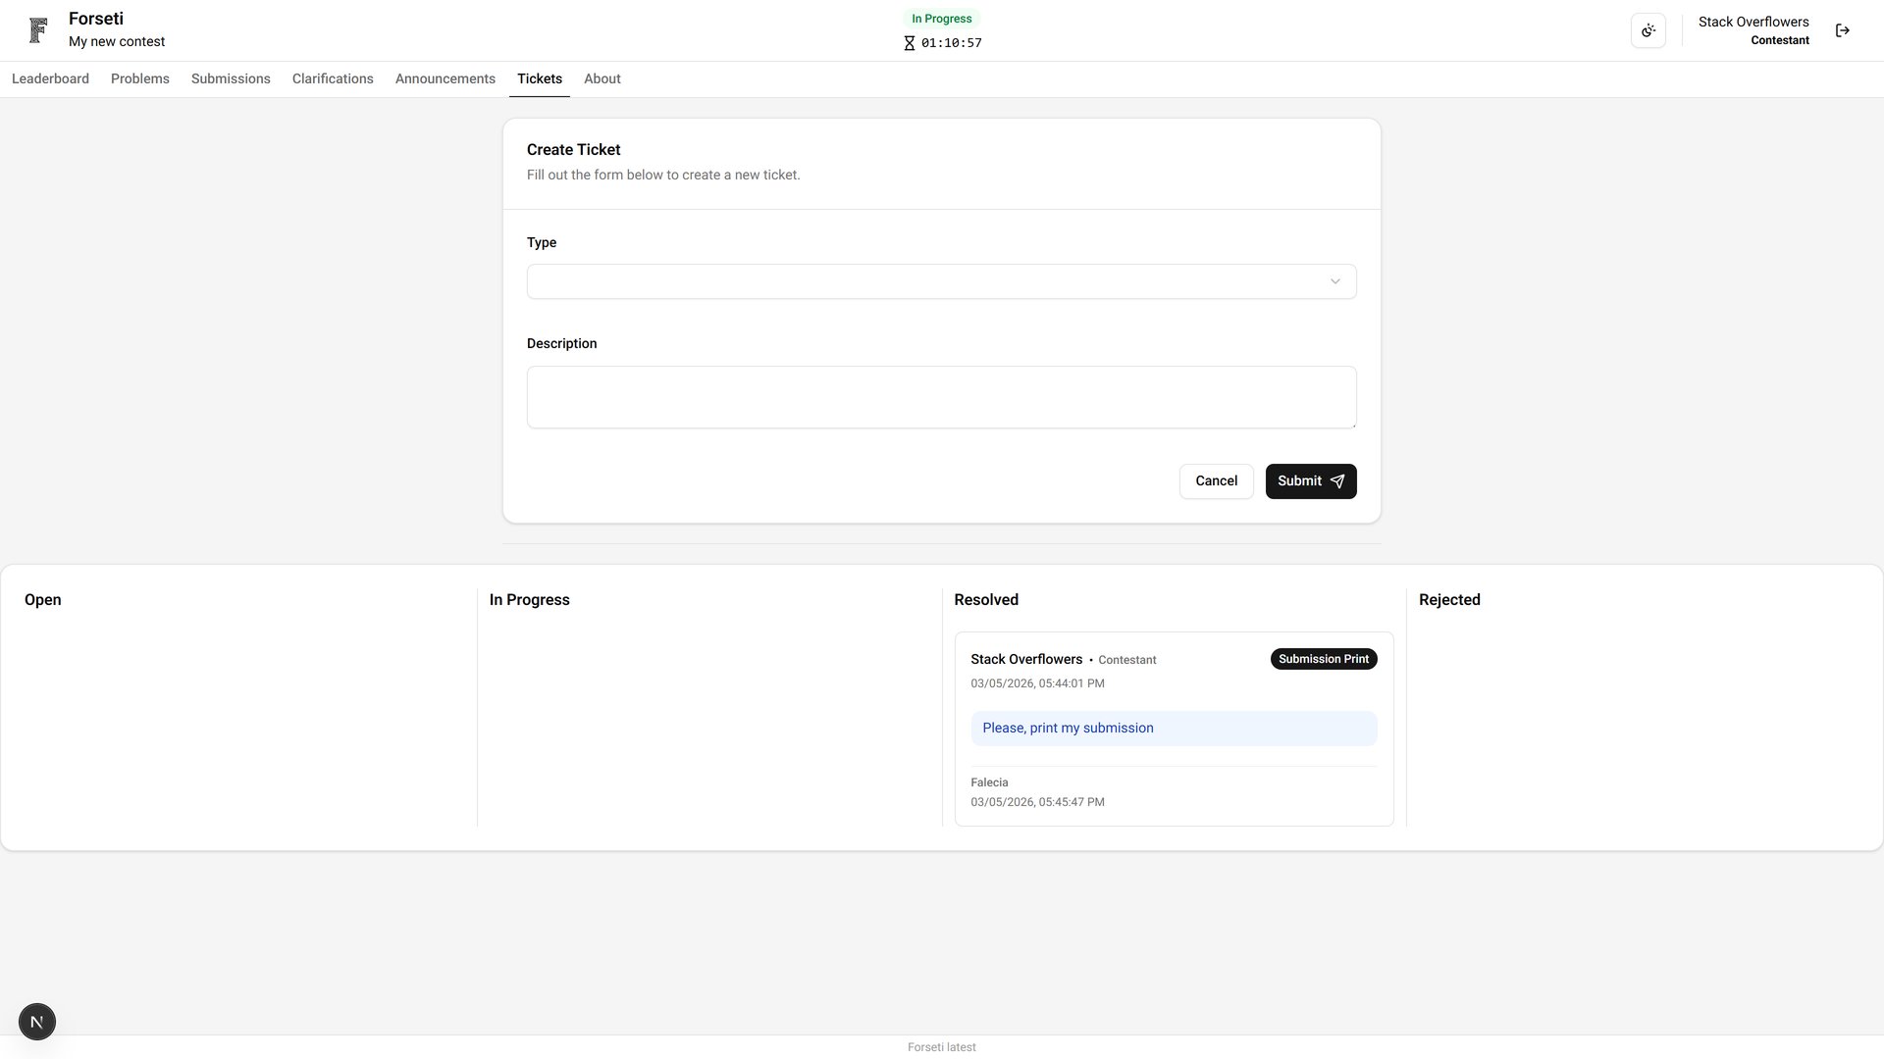1884x1059 pixels.
Task: Click the hourglass icon next to the timer
Action: point(909,43)
